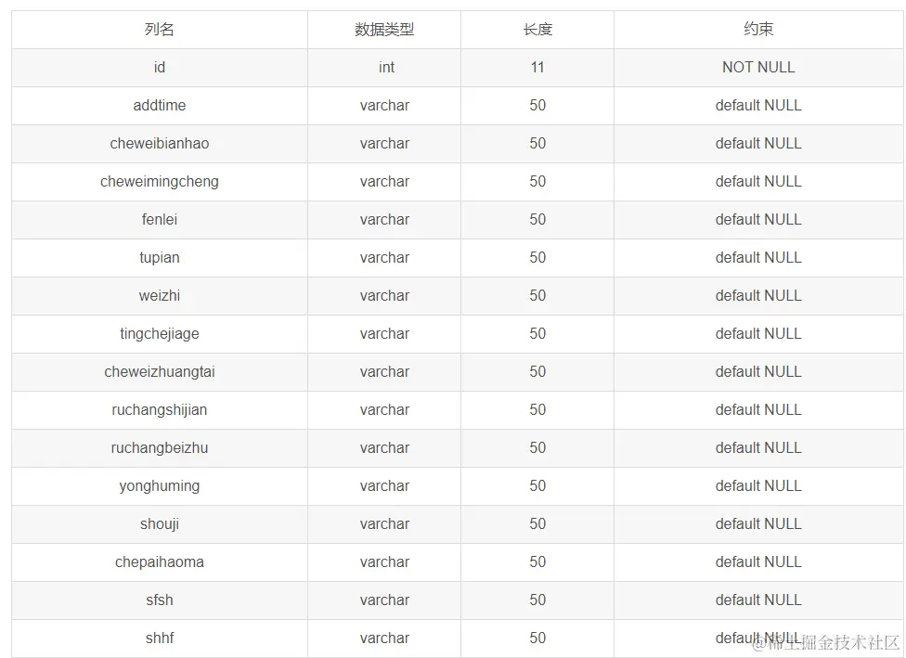
Task: Select the cheweibianhao cell
Action: coord(160,144)
